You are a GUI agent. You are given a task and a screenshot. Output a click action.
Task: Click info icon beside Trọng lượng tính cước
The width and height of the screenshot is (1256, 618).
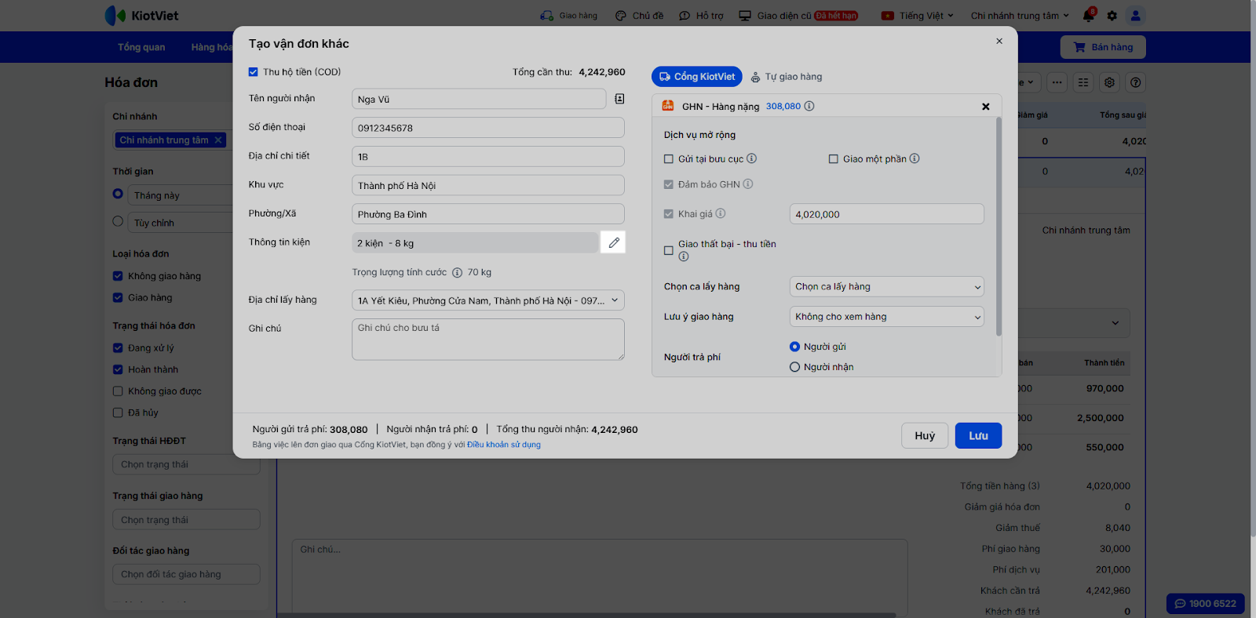(457, 273)
